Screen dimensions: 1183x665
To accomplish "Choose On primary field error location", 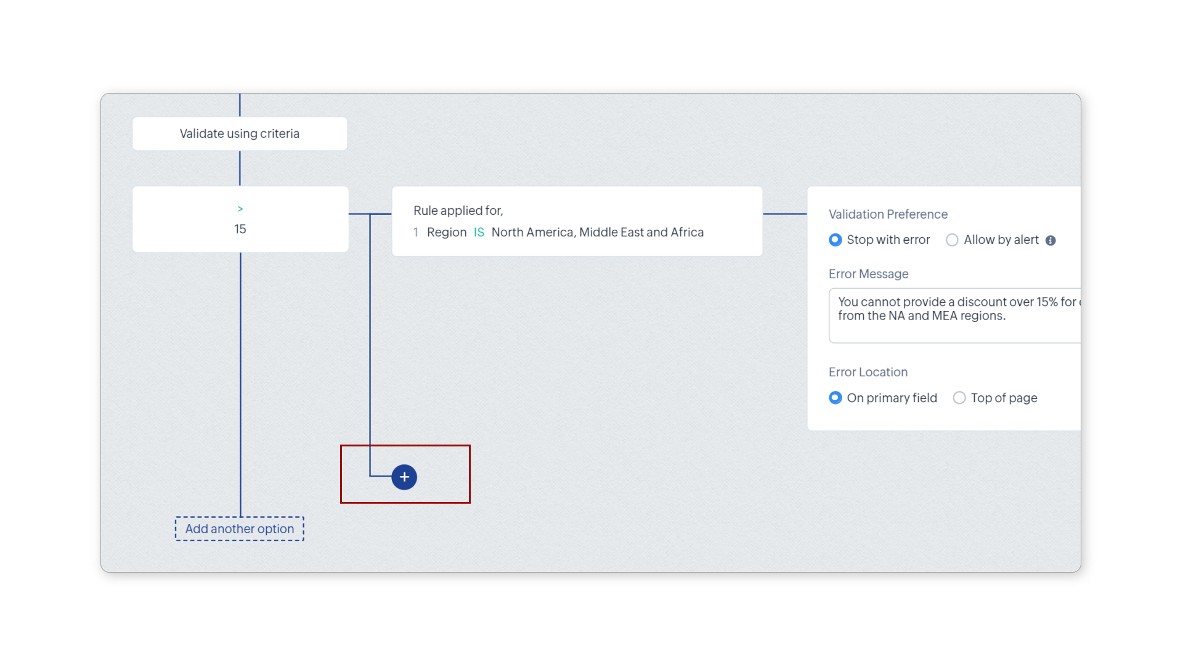I will [835, 398].
